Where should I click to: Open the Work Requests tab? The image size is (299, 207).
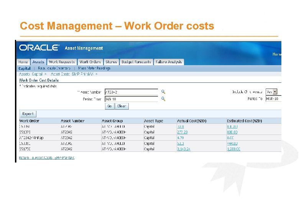[x=62, y=62]
